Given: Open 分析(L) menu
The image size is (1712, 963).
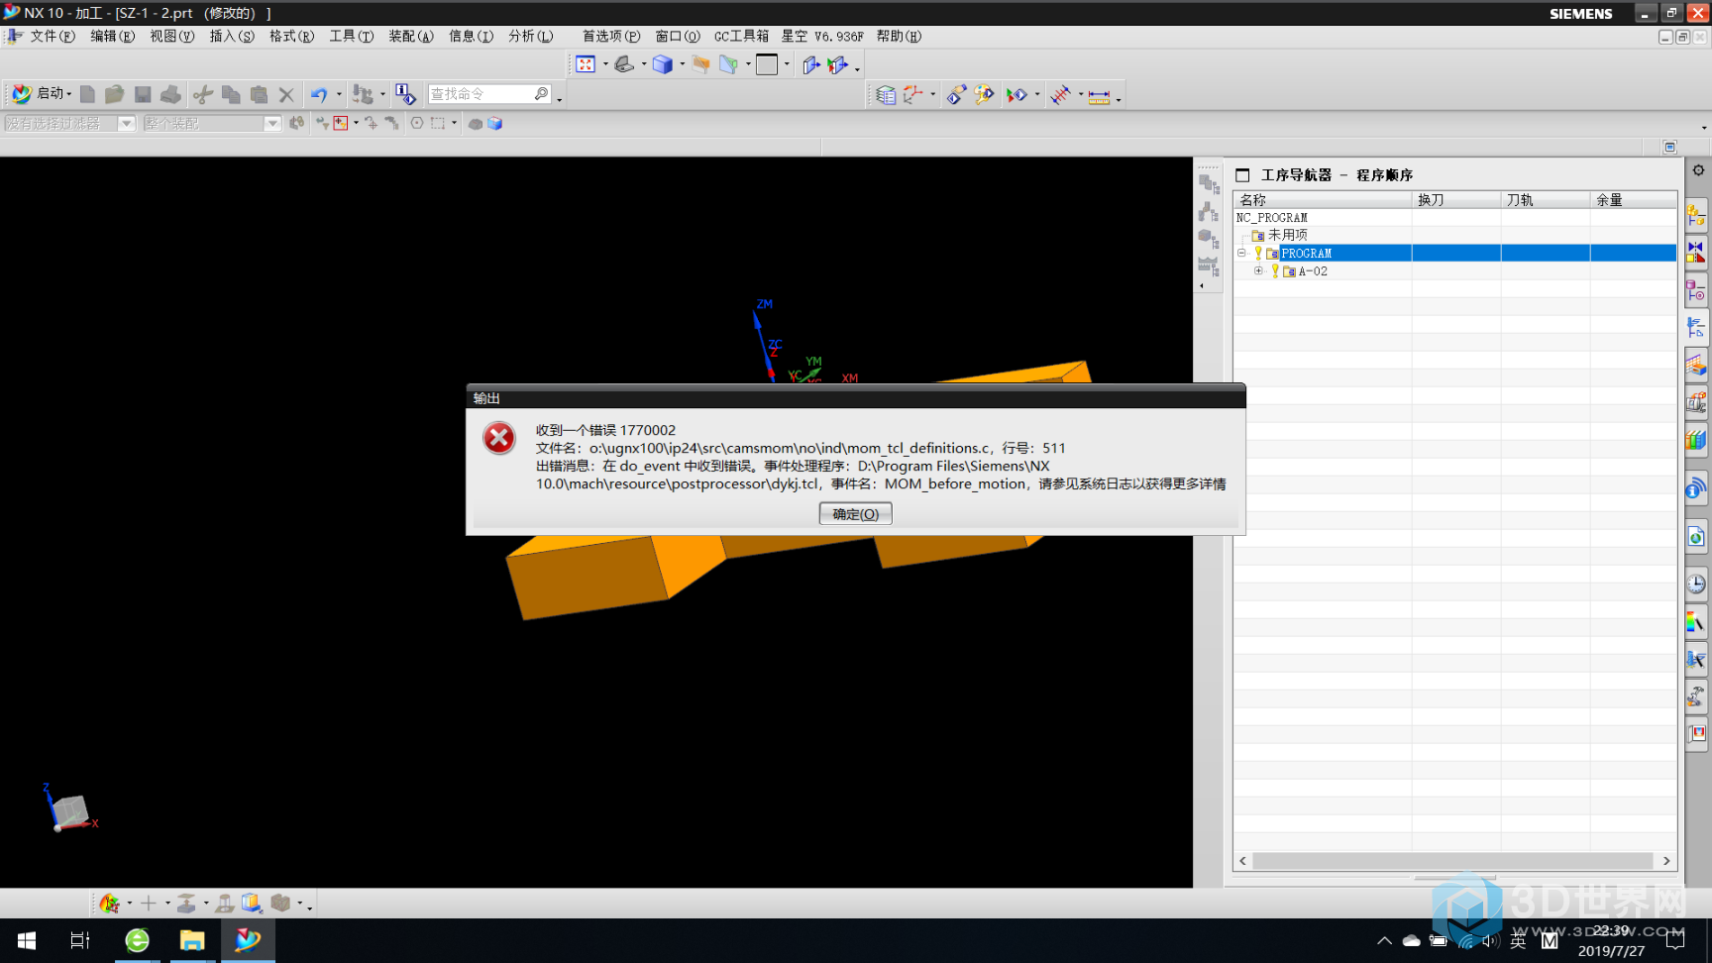Looking at the screenshot, I should tap(530, 37).
